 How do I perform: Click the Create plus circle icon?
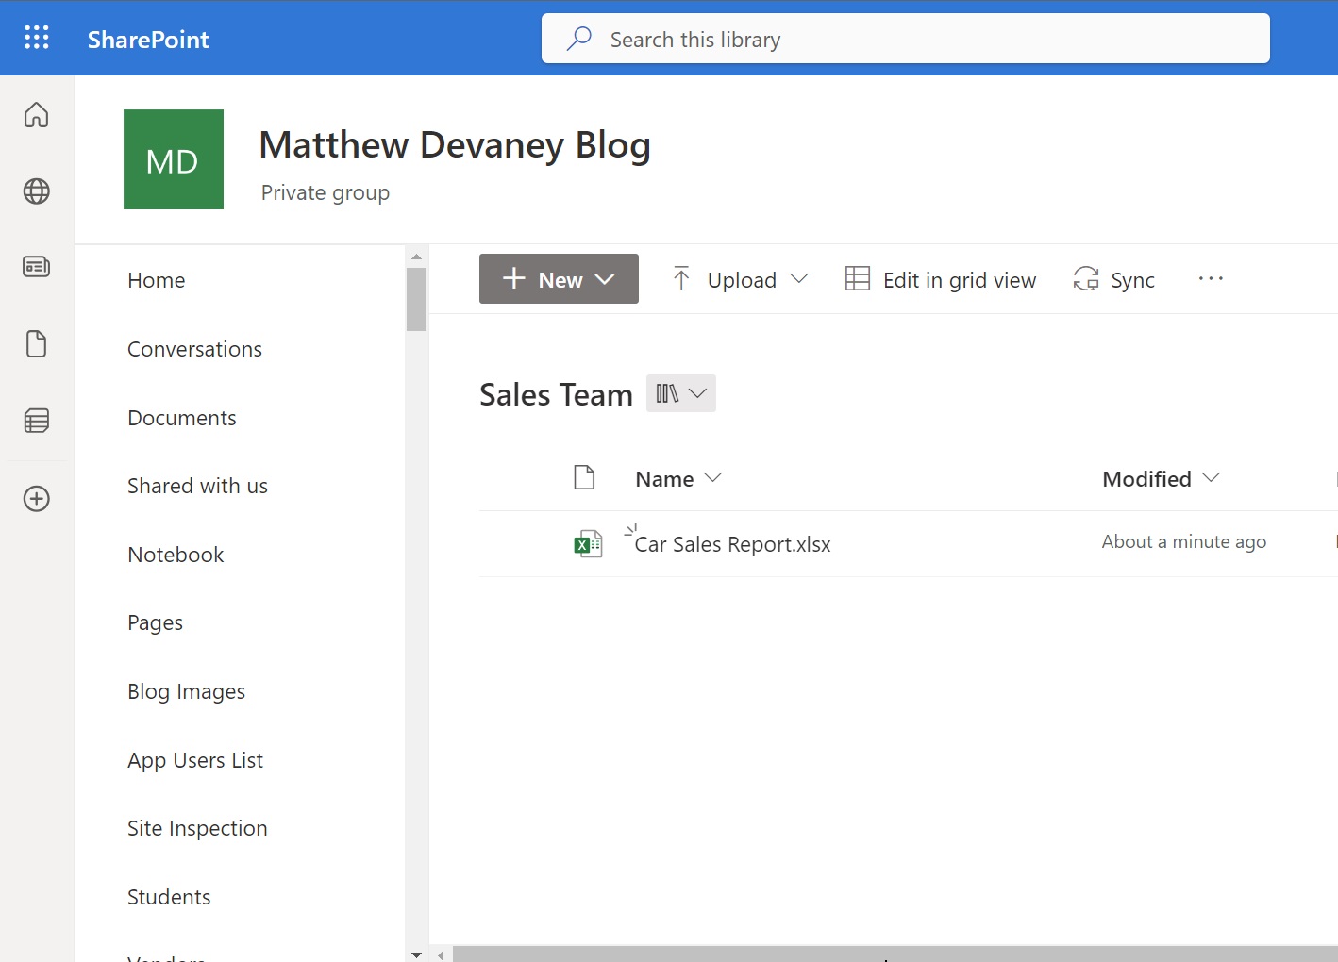tap(37, 499)
